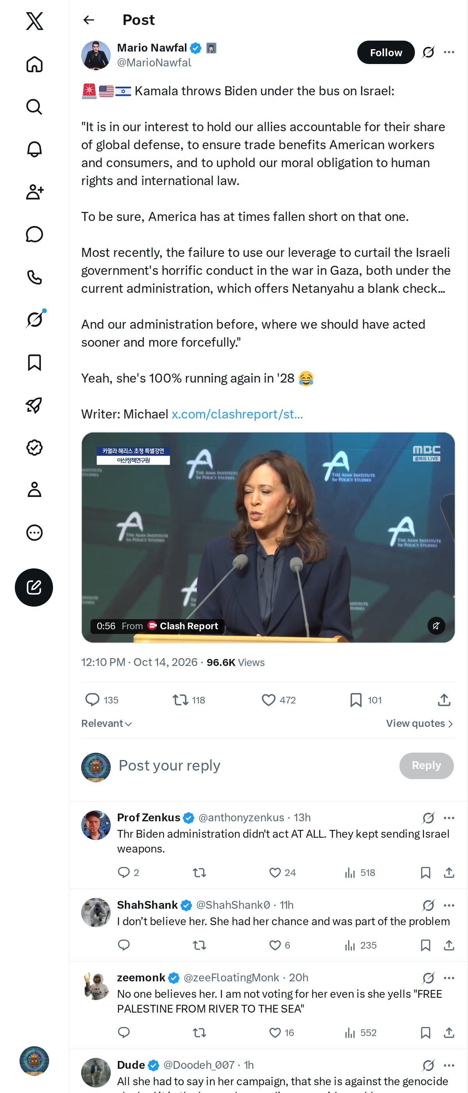Viewport: 468px width, 1093px height.
Task: Go back using the arrow icon
Action: click(x=89, y=20)
